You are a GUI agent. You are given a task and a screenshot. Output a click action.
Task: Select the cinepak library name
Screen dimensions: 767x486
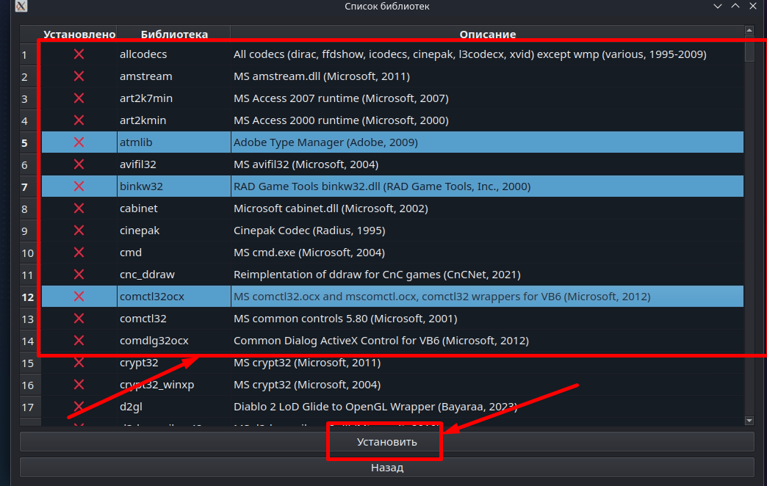pyautogui.click(x=140, y=231)
